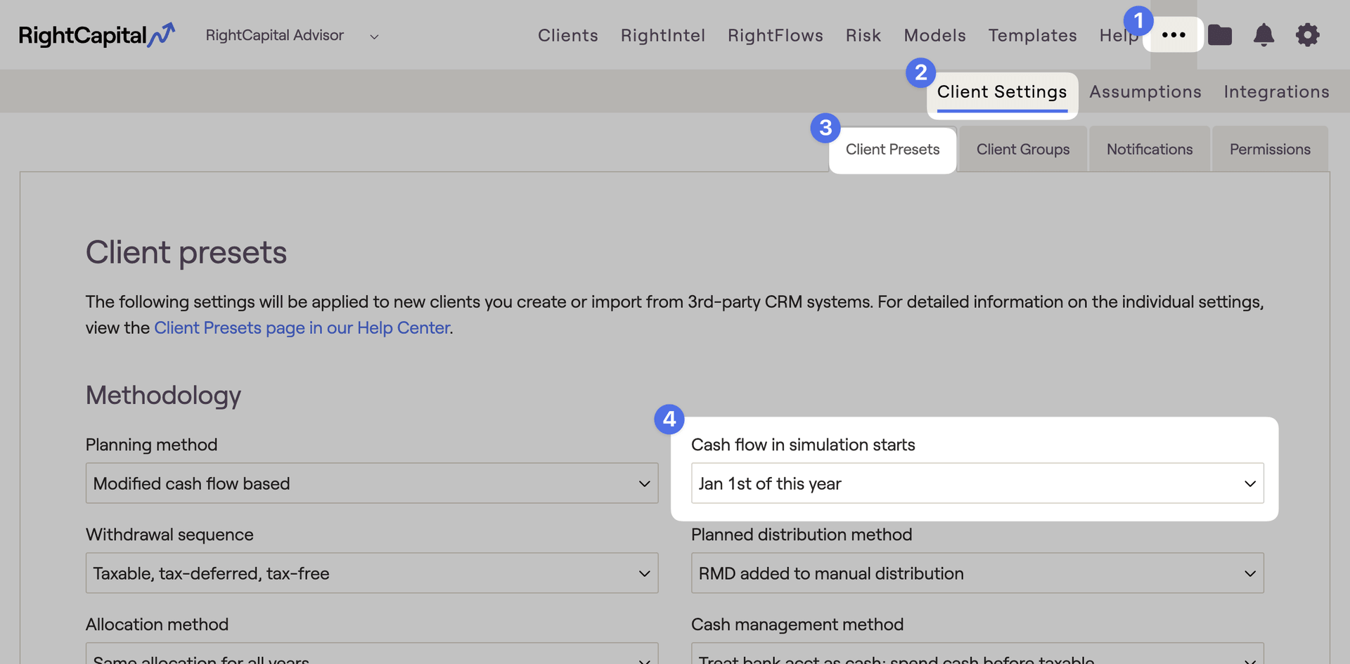Viewport: 1350px width, 664px height.
Task: Click the Withdrawal sequence label
Action: coord(169,535)
